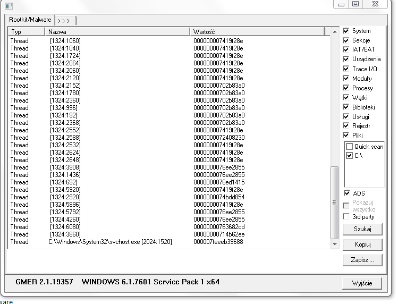Enable the Quick scan option

350,147
